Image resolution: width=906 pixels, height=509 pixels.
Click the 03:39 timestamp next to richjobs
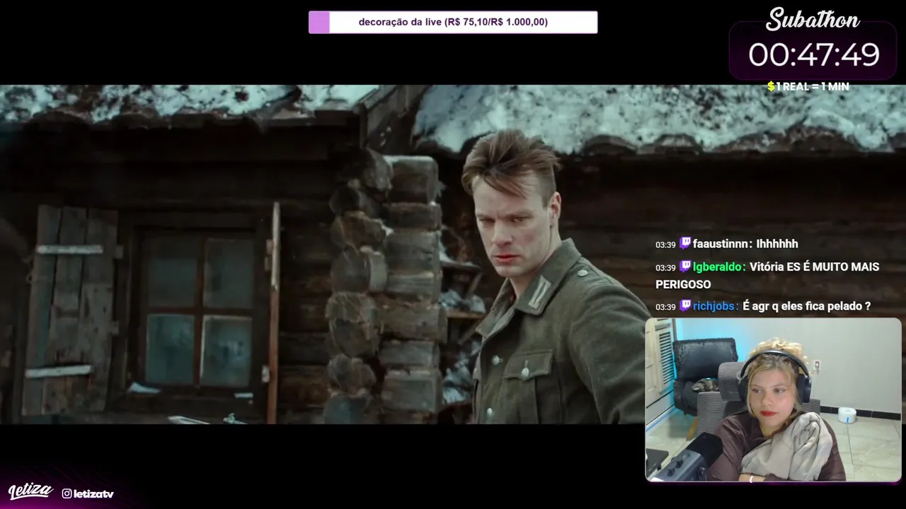pyautogui.click(x=665, y=307)
